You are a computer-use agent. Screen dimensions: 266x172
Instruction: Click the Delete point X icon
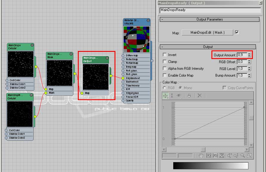pos(199,96)
